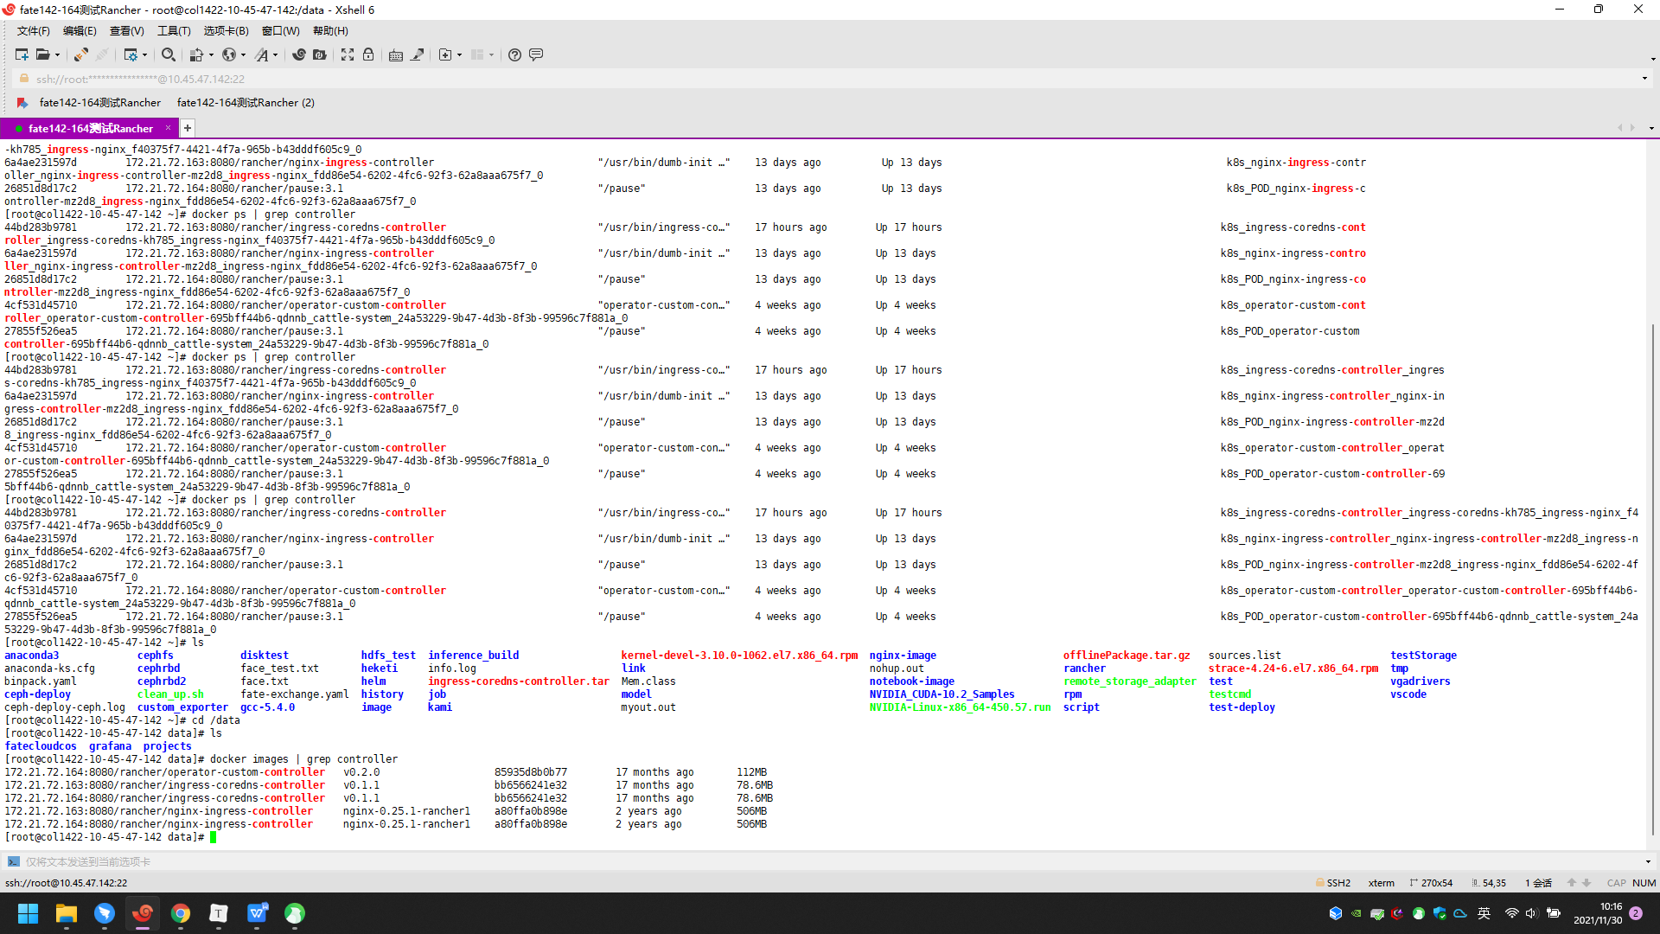Viewport: 1660px width, 934px height.
Task: Click the feedback speech bubble icon
Action: (536, 54)
